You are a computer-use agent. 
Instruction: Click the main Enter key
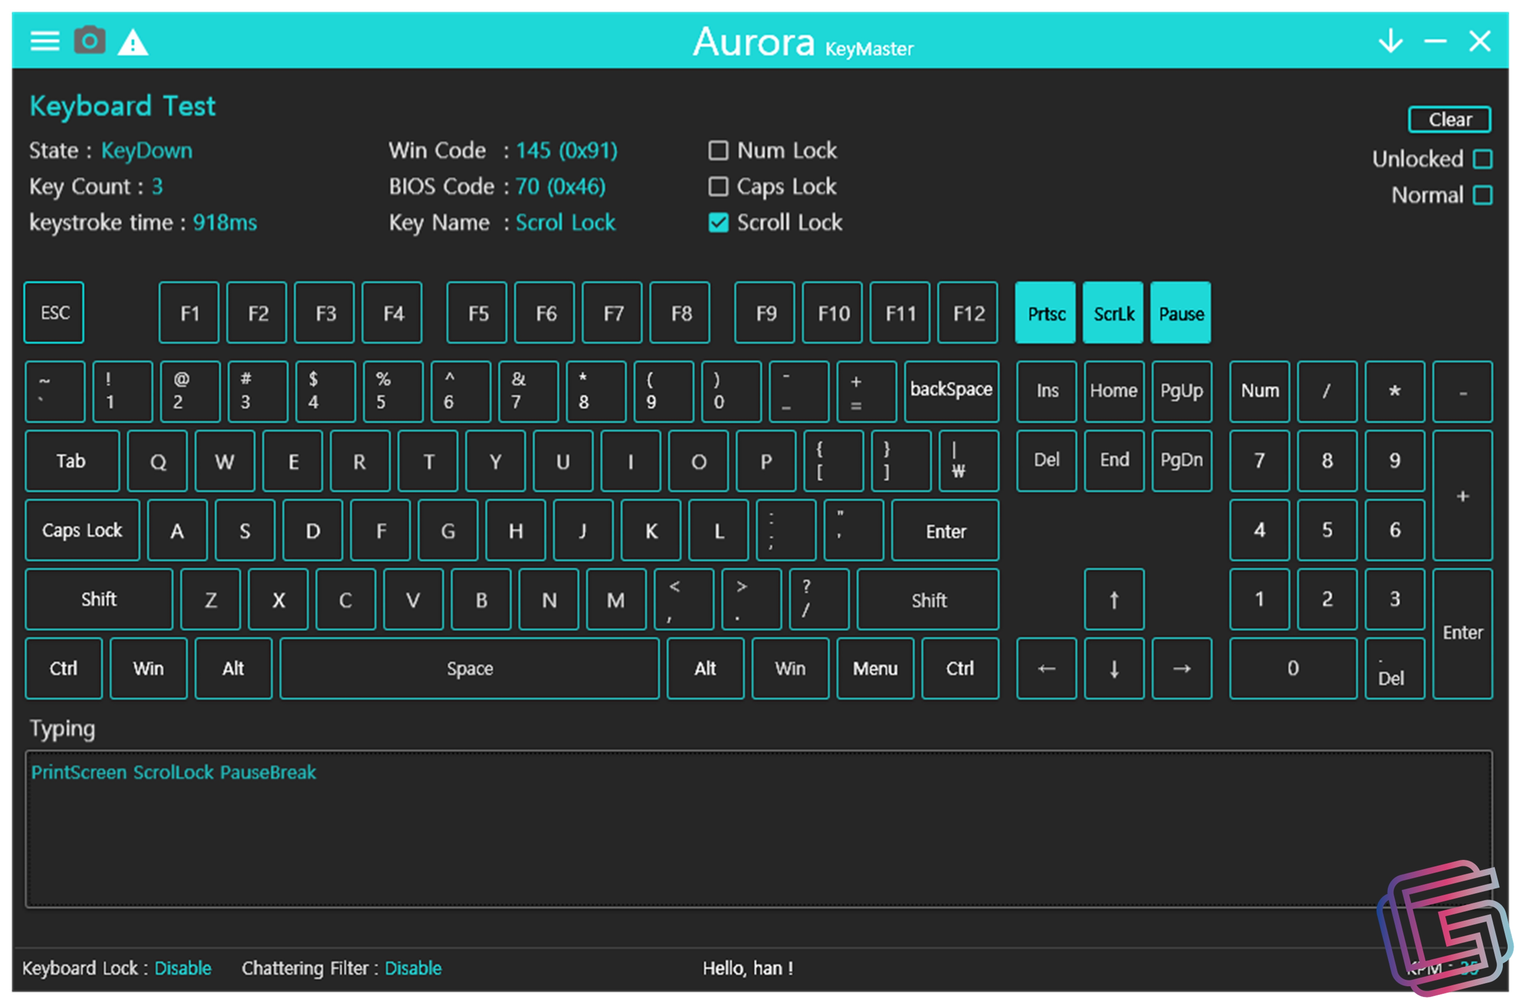pos(945,530)
